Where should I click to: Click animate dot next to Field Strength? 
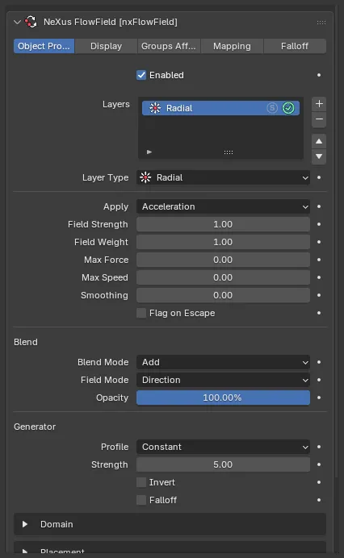319,224
